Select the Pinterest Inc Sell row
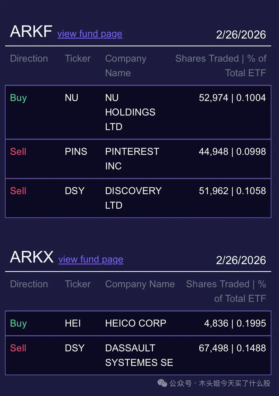 (138, 159)
